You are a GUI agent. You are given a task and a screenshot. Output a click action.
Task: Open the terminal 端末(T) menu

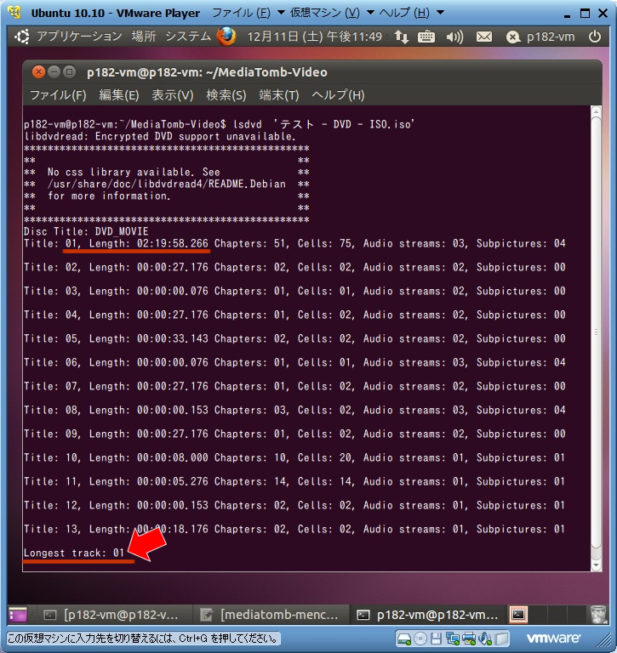click(x=279, y=95)
